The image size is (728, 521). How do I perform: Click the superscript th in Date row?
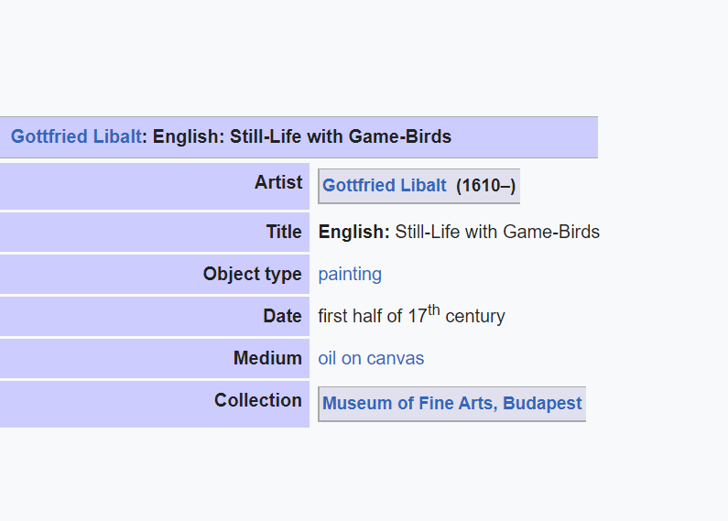[x=434, y=309]
